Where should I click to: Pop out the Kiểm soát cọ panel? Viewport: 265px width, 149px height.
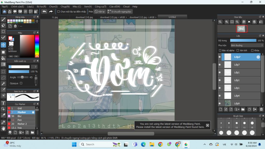34,61
